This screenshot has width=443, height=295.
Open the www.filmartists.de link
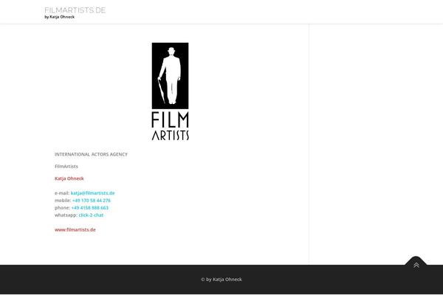[x=75, y=230]
